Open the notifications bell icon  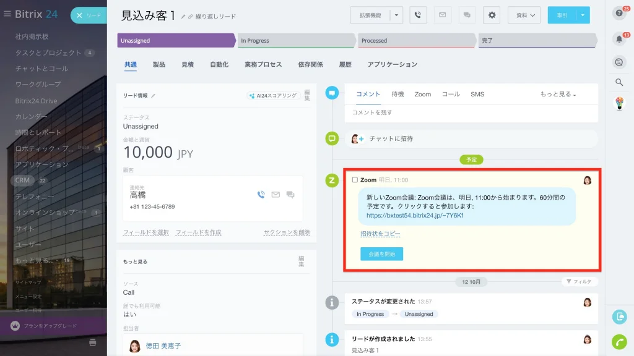pos(619,39)
